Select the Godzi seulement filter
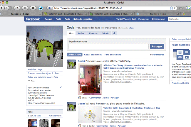 [x=93, y=55]
